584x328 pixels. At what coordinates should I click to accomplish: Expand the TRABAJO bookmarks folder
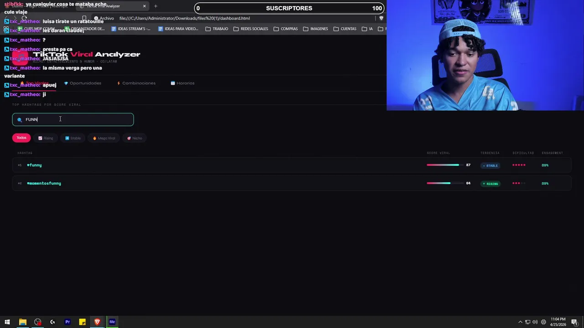(217, 29)
